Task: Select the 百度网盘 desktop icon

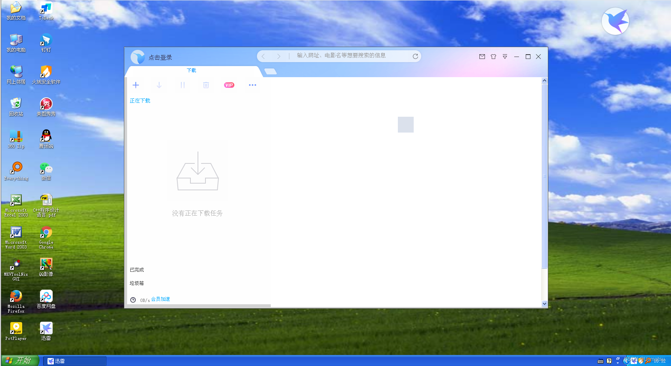Action: 46,299
